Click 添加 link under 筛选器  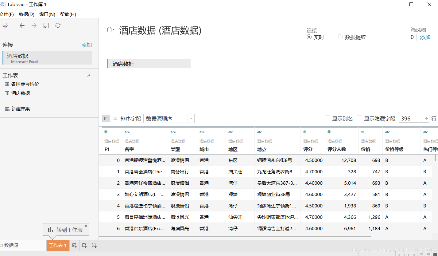(x=425, y=37)
